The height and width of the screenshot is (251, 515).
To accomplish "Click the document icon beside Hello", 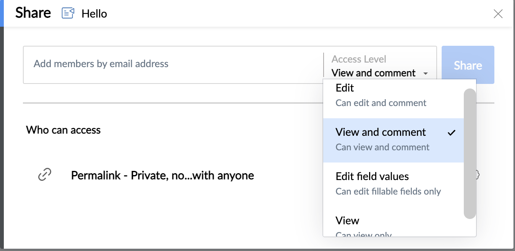I will [x=68, y=14].
